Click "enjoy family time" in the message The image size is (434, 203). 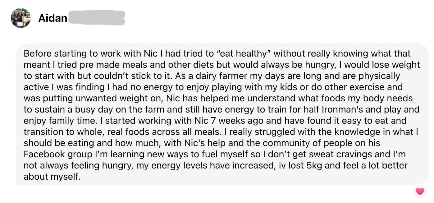pos(61,121)
